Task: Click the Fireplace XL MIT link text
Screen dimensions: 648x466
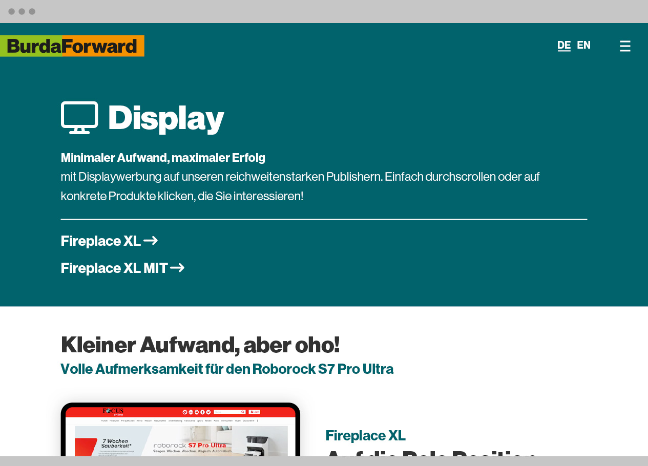Action: 114,268
